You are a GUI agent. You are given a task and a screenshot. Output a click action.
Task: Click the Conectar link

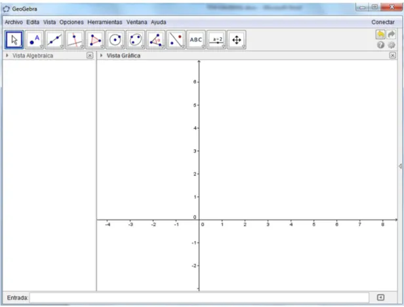point(383,22)
